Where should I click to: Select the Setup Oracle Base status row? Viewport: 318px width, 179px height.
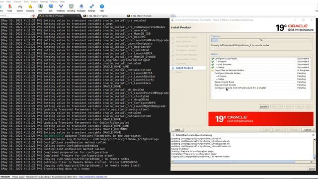pyautogui.click(x=260, y=82)
